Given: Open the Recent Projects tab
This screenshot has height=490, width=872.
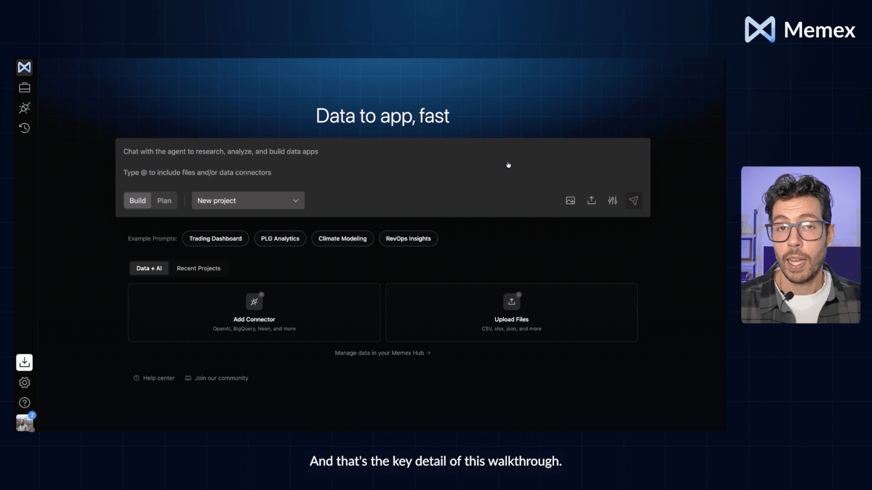Looking at the screenshot, I should click(199, 269).
